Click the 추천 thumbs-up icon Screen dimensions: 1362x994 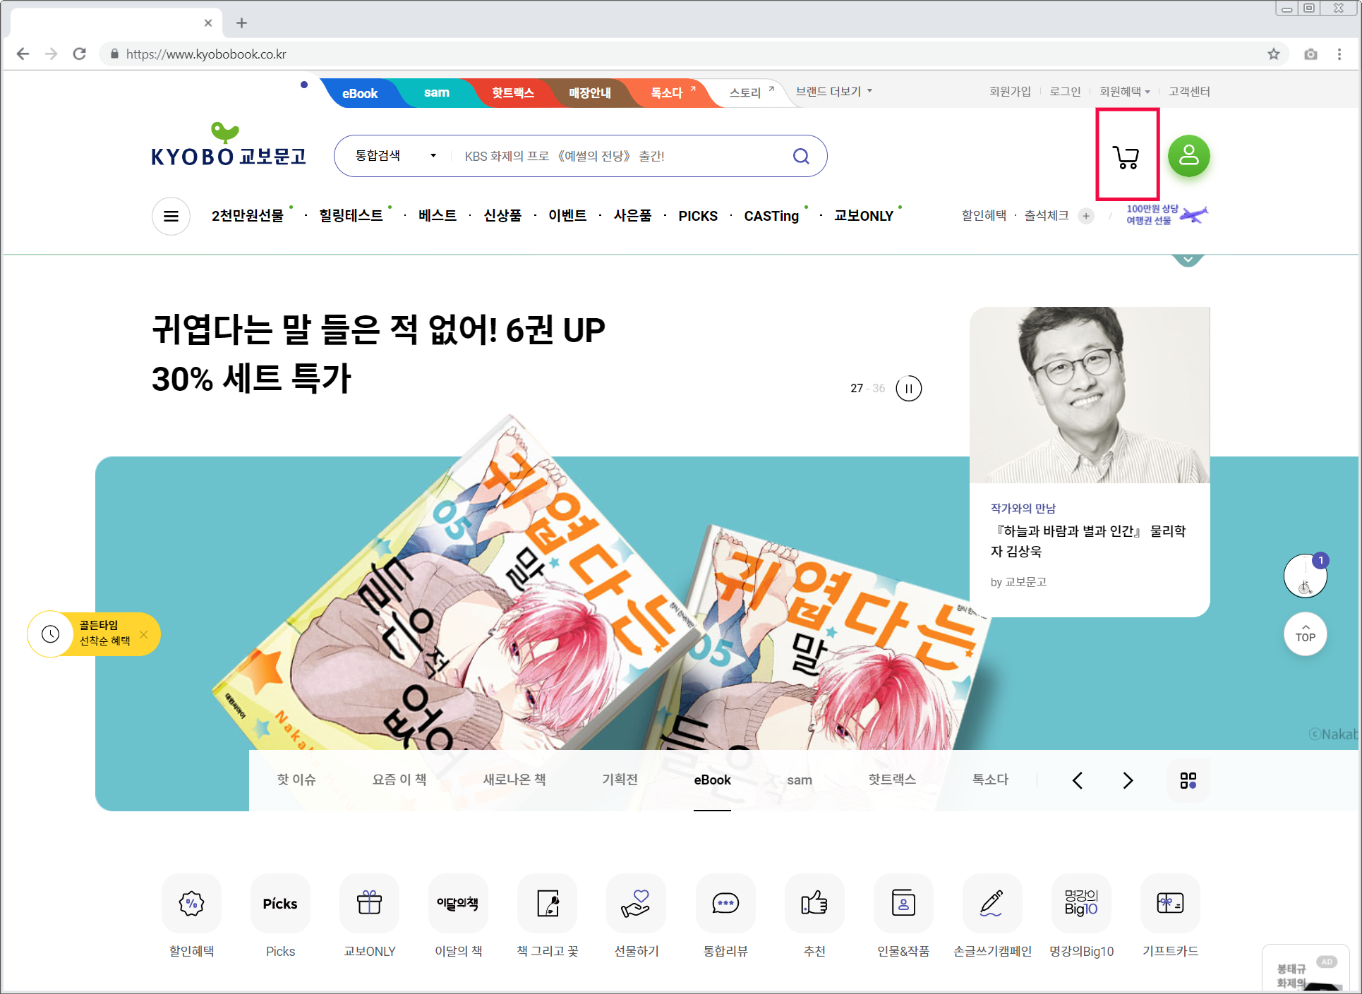(x=814, y=903)
